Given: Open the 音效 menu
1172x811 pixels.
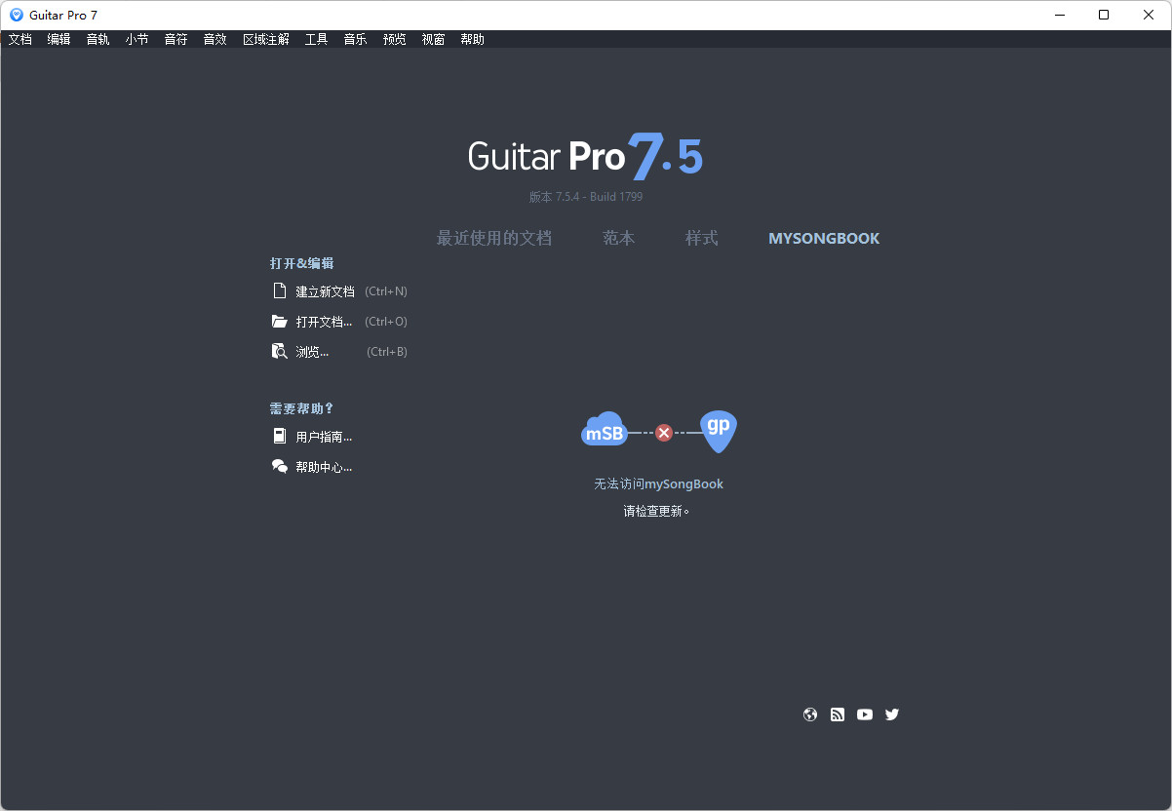Looking at the screenshot, I should pos(215,40).
